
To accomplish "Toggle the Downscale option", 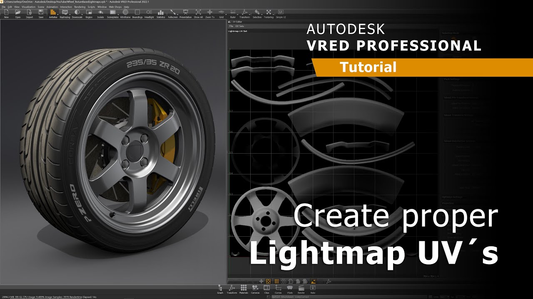I will point(77,14).
